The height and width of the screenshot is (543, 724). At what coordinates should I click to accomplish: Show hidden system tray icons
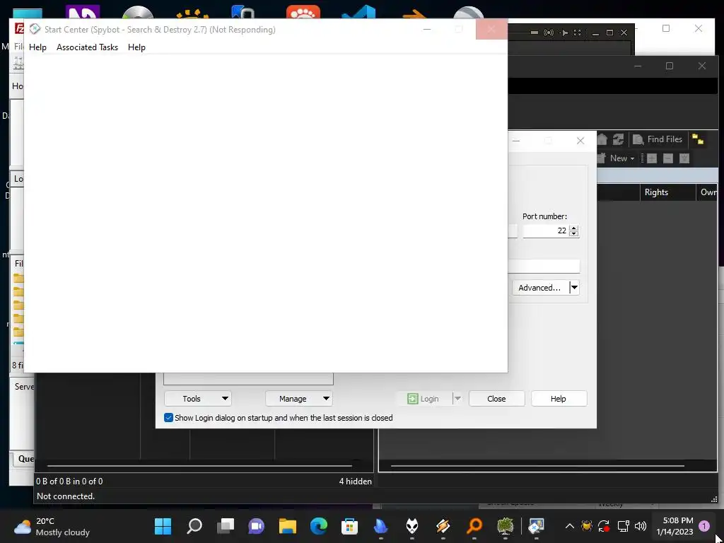click(570, 526)
